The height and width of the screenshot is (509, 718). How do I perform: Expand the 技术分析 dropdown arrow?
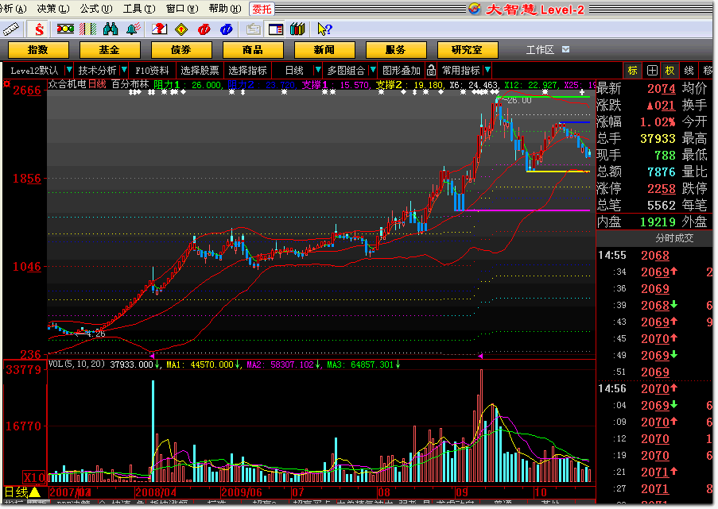[x=123, y=70]
